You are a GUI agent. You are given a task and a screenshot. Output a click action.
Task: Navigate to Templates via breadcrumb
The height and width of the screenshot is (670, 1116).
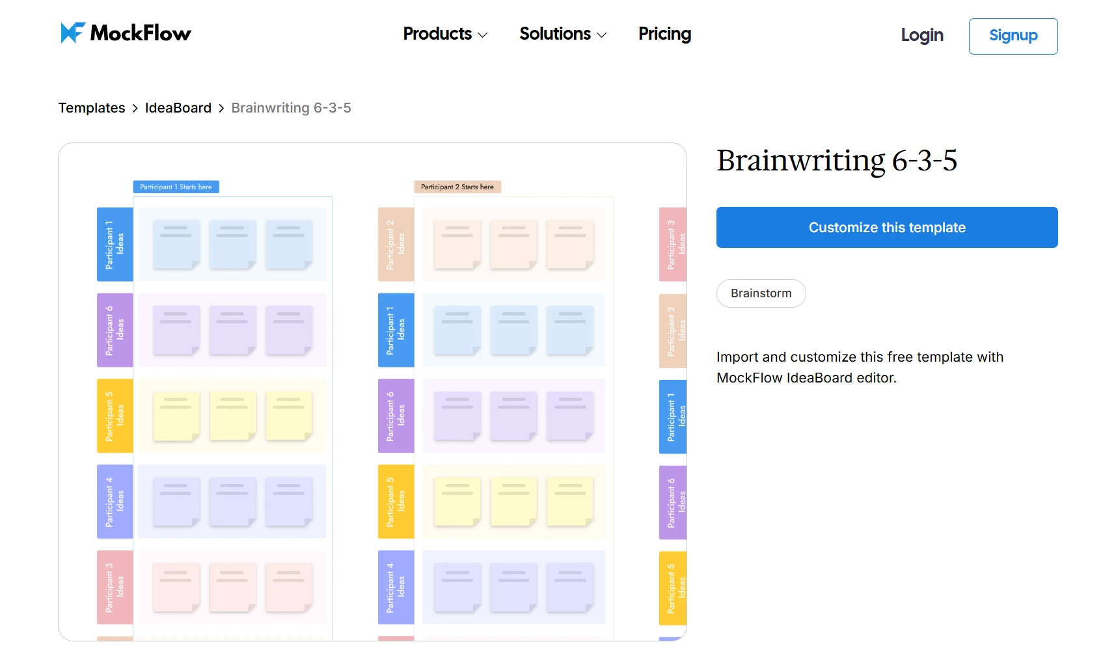tap(91, 107)
